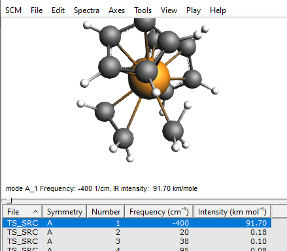Open the Tools menu

[x=143, y=10]
